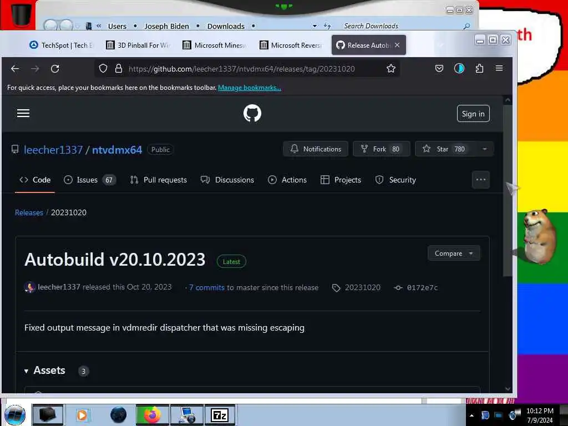Image resolution: width=568 pixels, height=426 pixels.
Task: Show more repository tabs via ellipsis
Action: (481, 180)
